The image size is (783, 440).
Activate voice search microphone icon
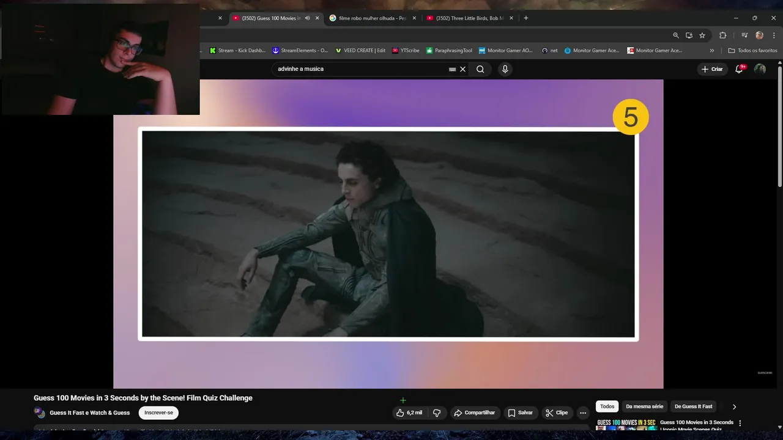tap(505, 69)
